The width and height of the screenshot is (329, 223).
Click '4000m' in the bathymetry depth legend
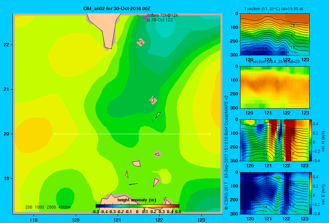pos(64,207)
